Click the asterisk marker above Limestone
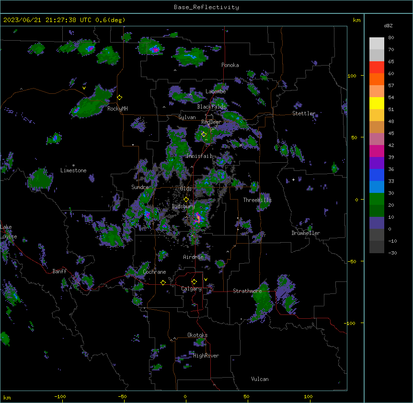Viewport: 413px width, 403px height. coord(73,166)
